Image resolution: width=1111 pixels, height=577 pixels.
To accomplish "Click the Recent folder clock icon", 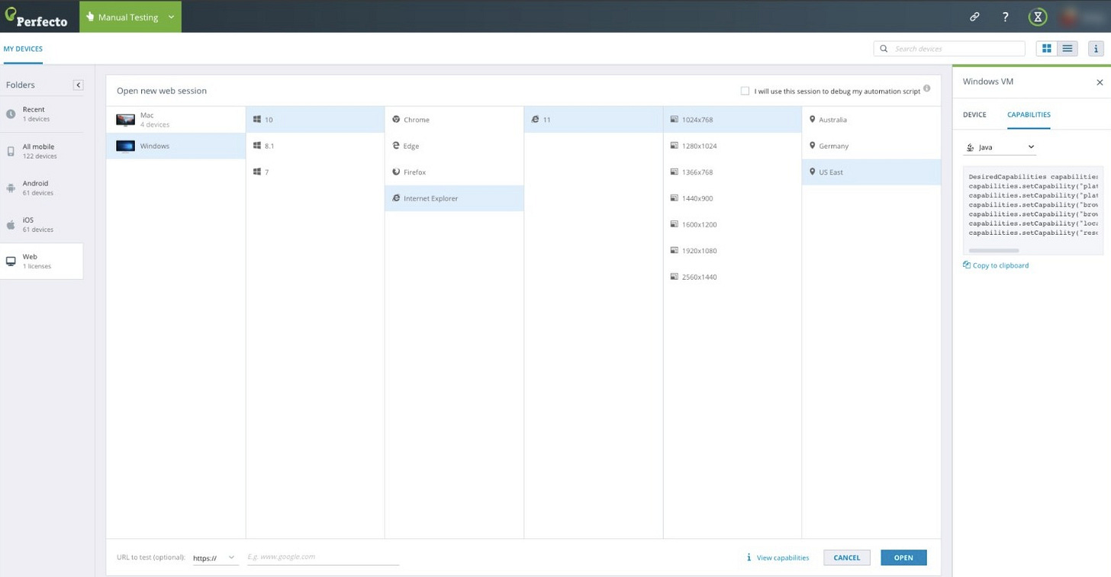I will (11, 114).
